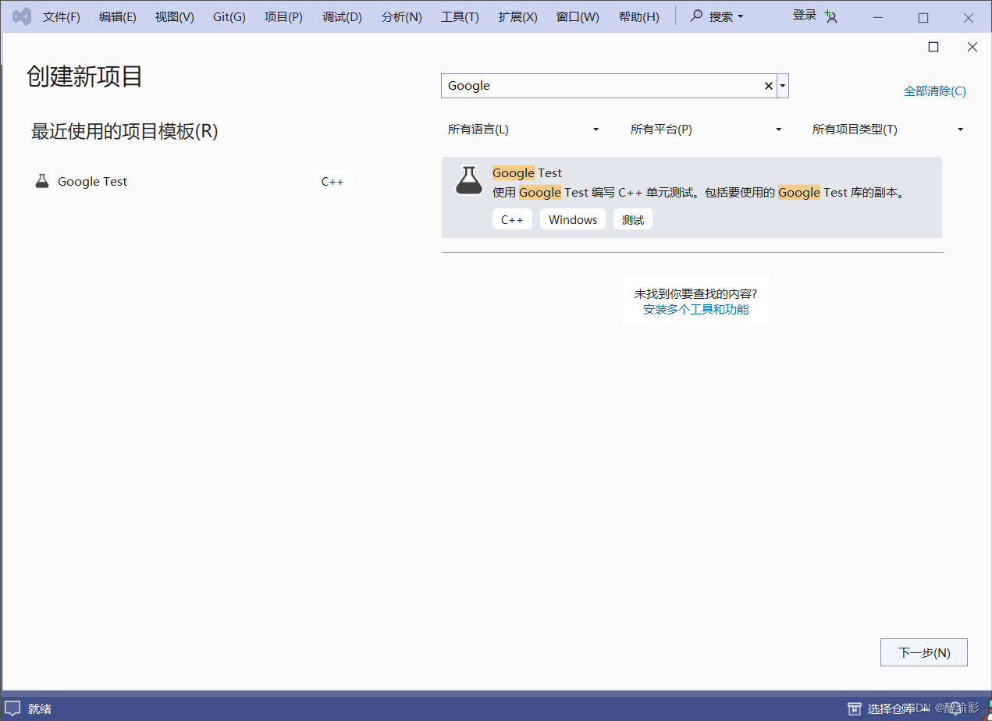Click the search magnifier icon in title bar

click(x=696, y=16)
